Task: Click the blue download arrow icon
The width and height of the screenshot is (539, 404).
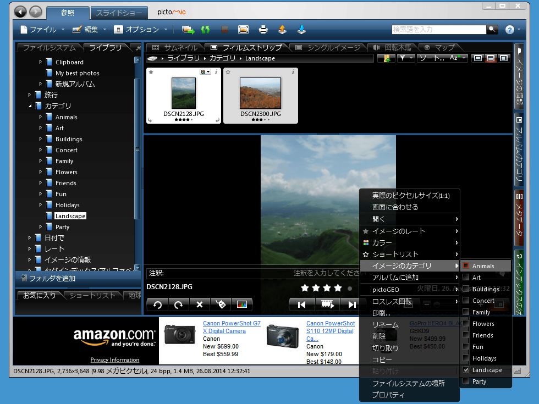Action: [x=301, y=30]
